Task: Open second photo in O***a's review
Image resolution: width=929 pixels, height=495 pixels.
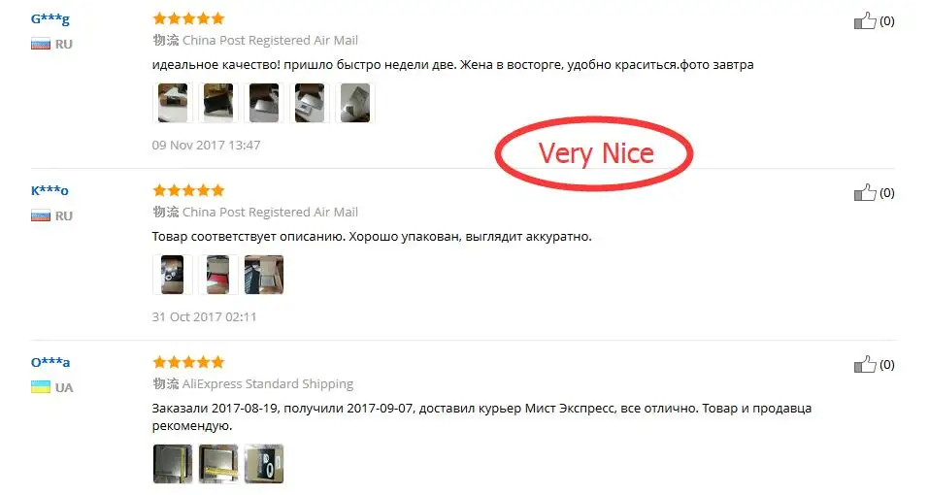Action: point(218,464)
